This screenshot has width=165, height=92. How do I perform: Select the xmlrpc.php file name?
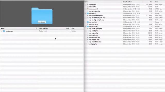tap(93, 44)
